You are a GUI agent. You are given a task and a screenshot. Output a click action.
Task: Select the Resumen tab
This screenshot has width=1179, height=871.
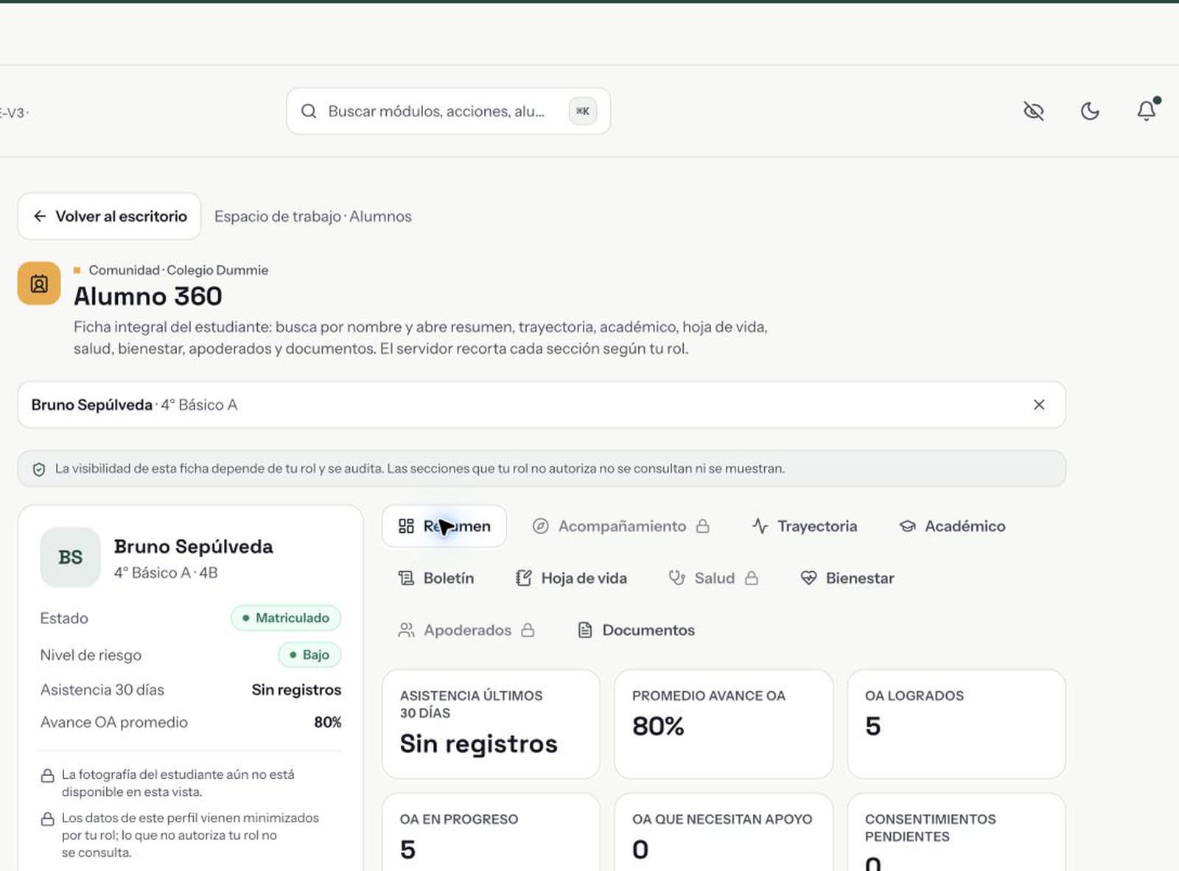444,526
